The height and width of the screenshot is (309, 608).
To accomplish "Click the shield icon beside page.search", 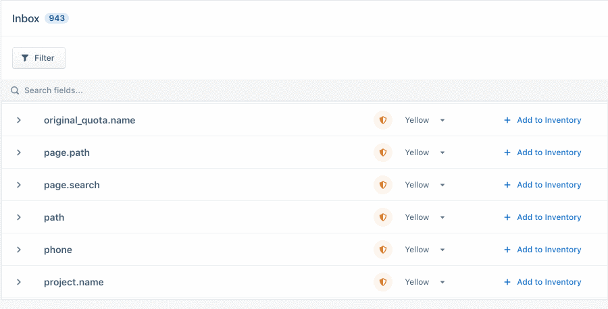I will pyautogui.click(x=383, y=185).
